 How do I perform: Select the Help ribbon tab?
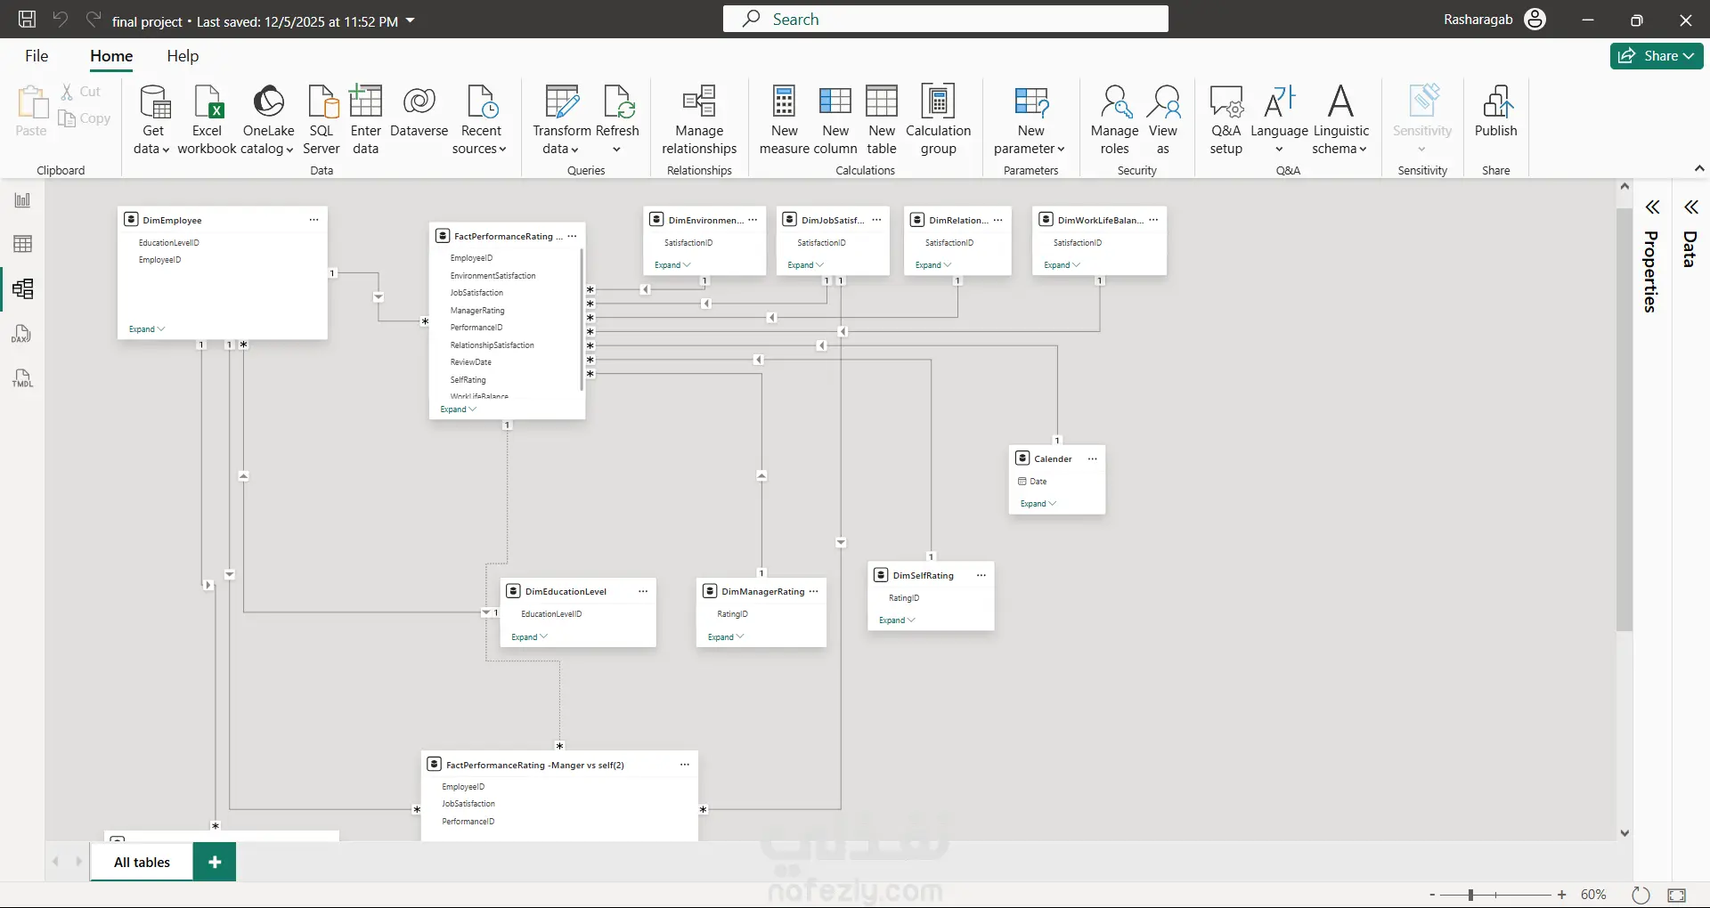183,56
